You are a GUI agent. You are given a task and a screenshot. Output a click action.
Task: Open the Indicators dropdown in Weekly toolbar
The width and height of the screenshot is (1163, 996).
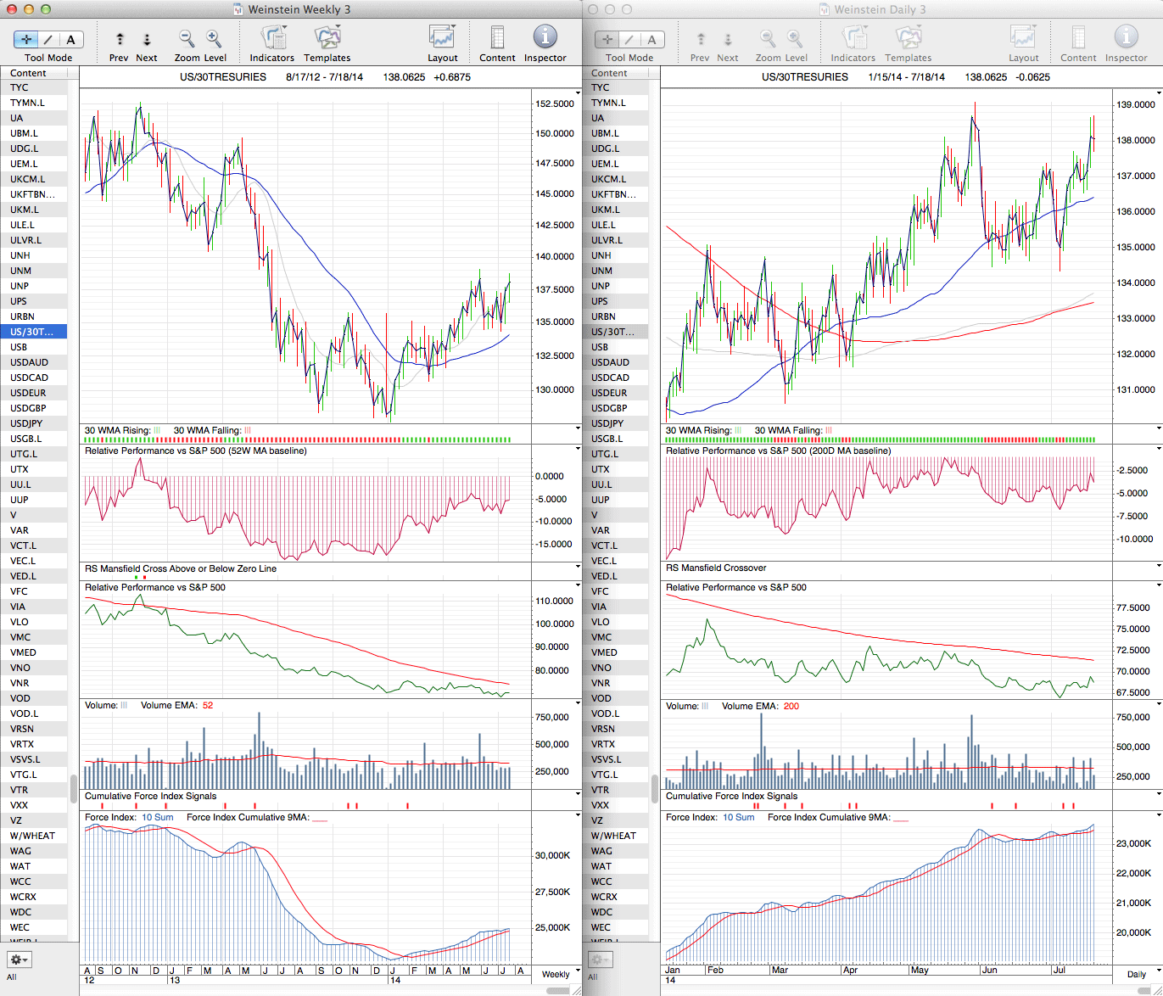point(272,37)
